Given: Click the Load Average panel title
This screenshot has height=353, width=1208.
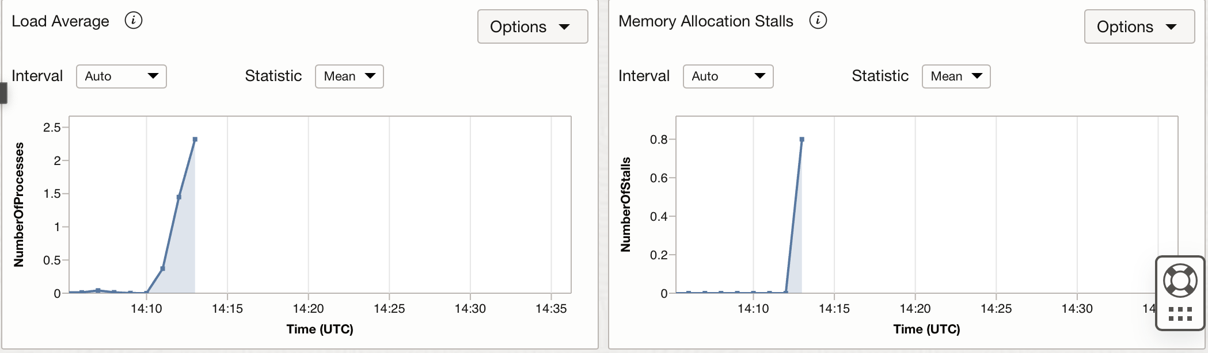Looking at the screenshot, I should click(x=60, y=21).
